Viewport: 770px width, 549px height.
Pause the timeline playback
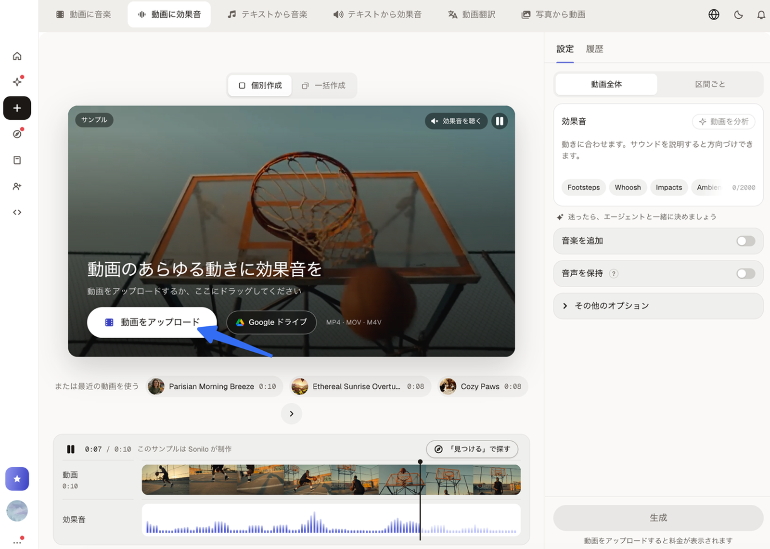(x=71, y=449)
